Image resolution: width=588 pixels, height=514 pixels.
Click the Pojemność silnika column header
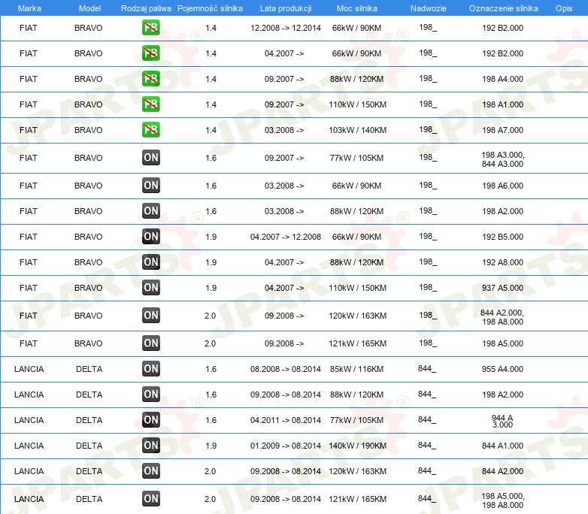point(210,8)
